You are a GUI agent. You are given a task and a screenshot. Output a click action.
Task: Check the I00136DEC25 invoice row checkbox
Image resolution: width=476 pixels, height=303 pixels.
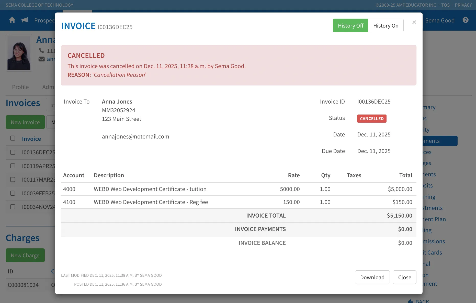[13, 152]
